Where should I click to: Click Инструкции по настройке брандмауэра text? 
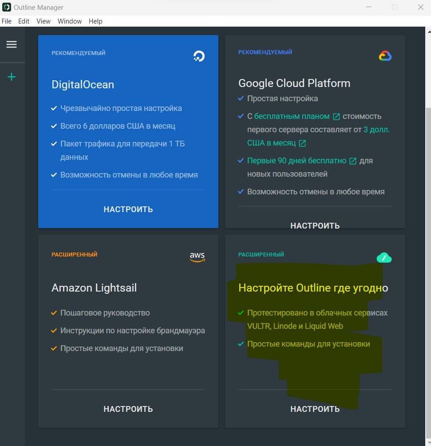[x=133, y=331]
